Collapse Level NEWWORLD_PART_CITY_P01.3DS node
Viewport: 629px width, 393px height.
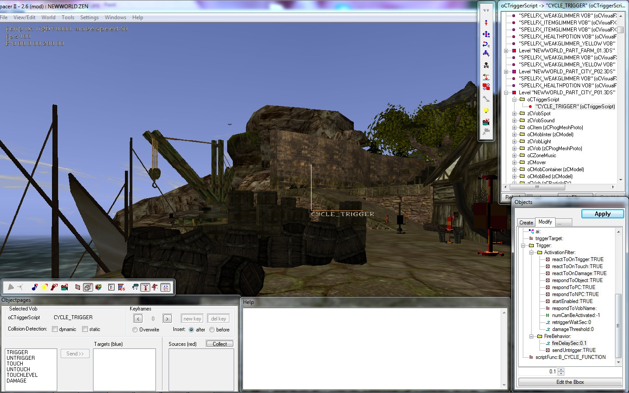(506, 93)
